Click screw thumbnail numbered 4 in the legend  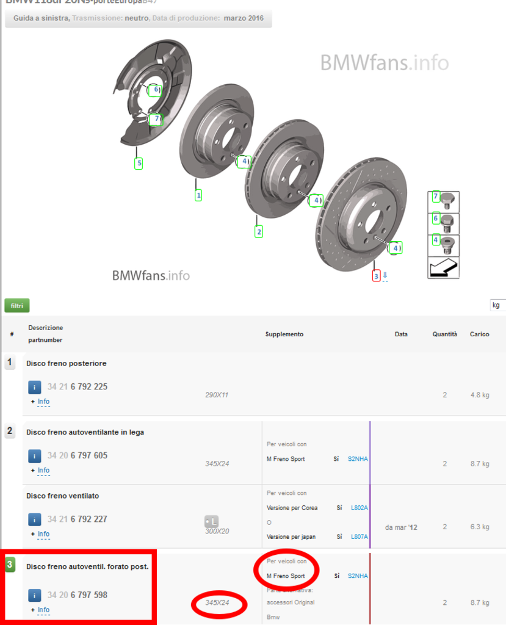443,245
